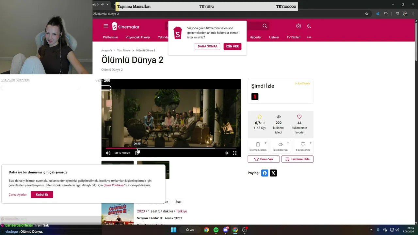
Task: Share the film on Facebook
Action: pos(265,173)
